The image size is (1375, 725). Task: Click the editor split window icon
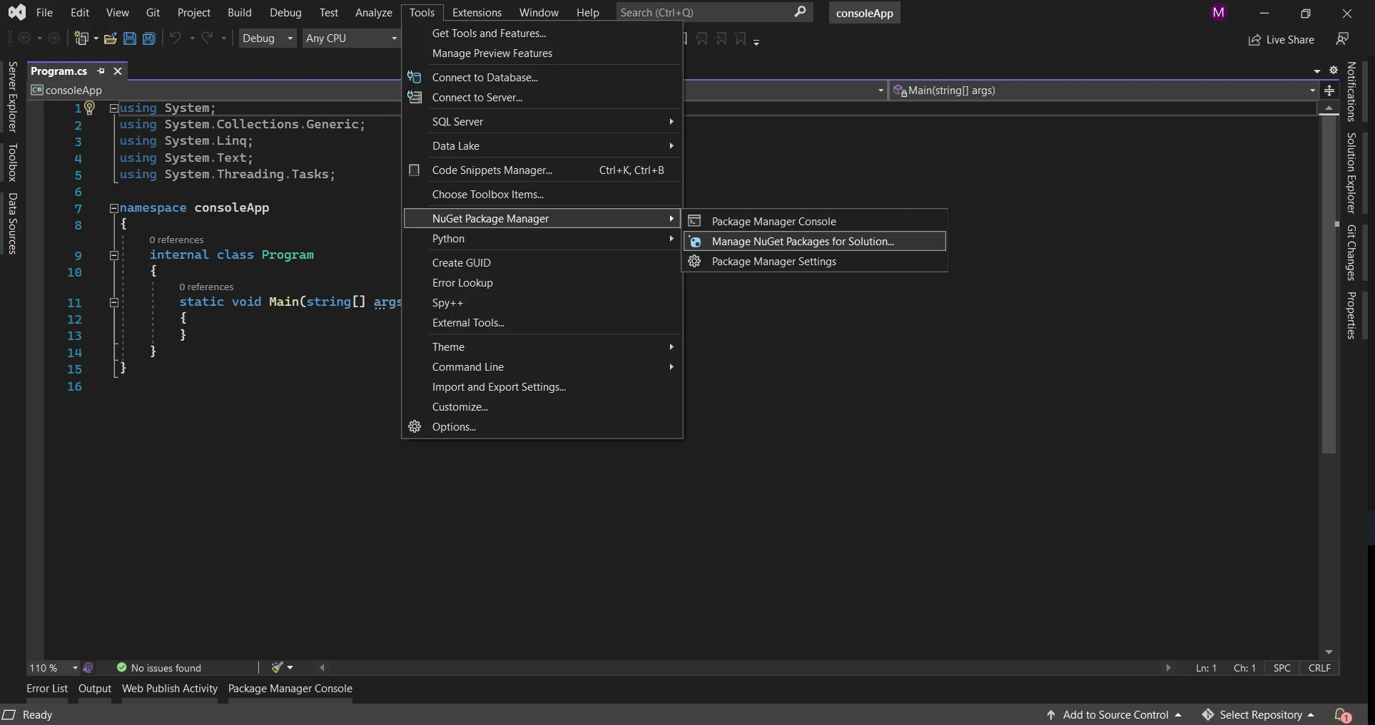tap(1329, 91)
